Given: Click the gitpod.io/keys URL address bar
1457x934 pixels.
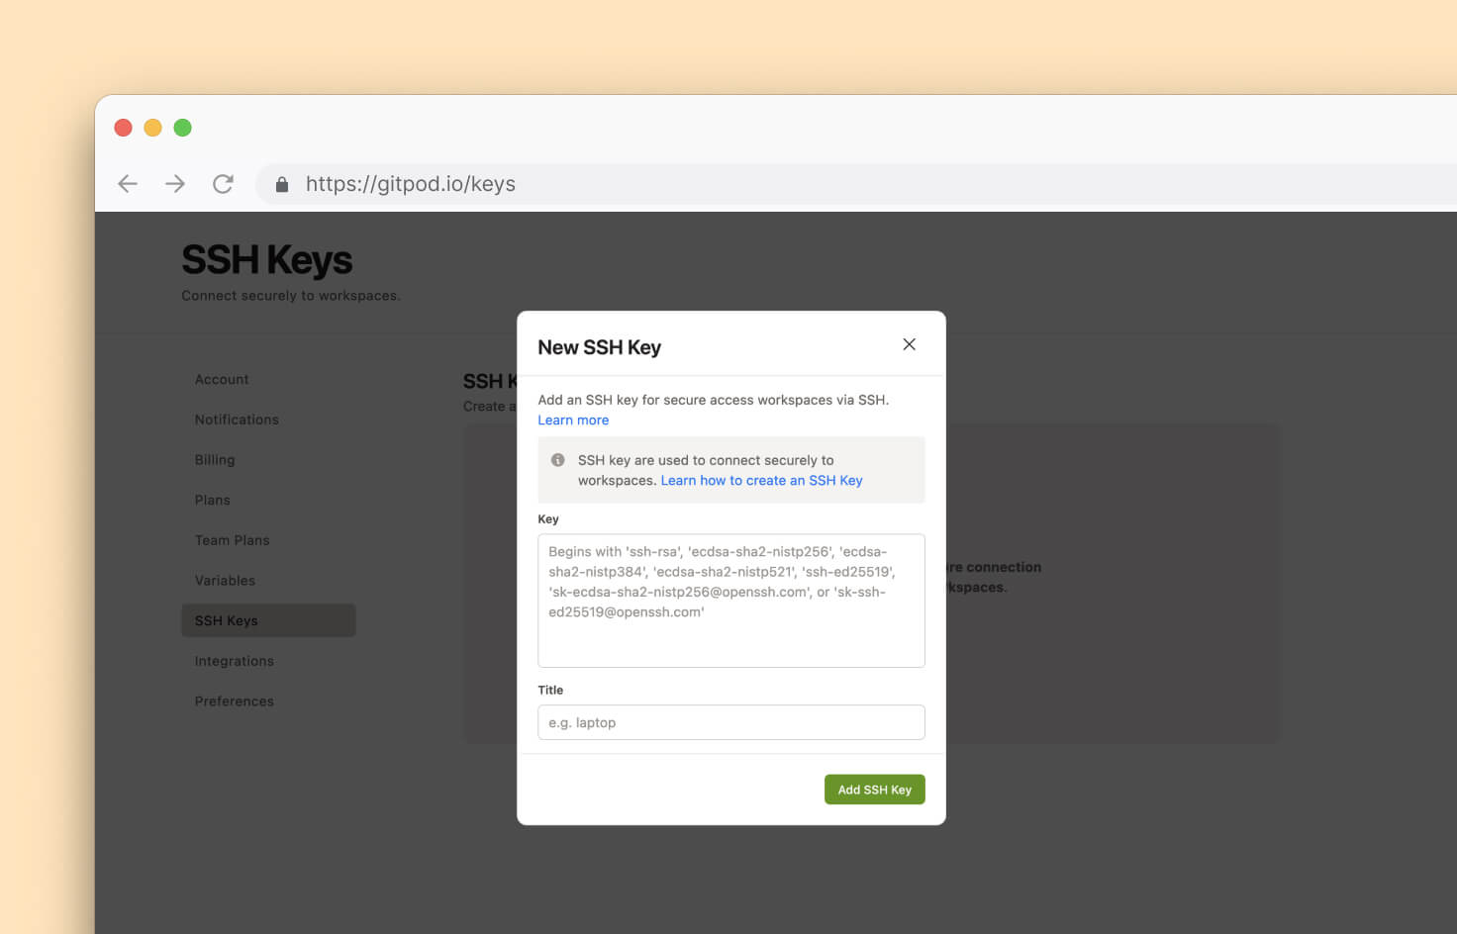Looking at the screenshot, I should pos(693,184).
